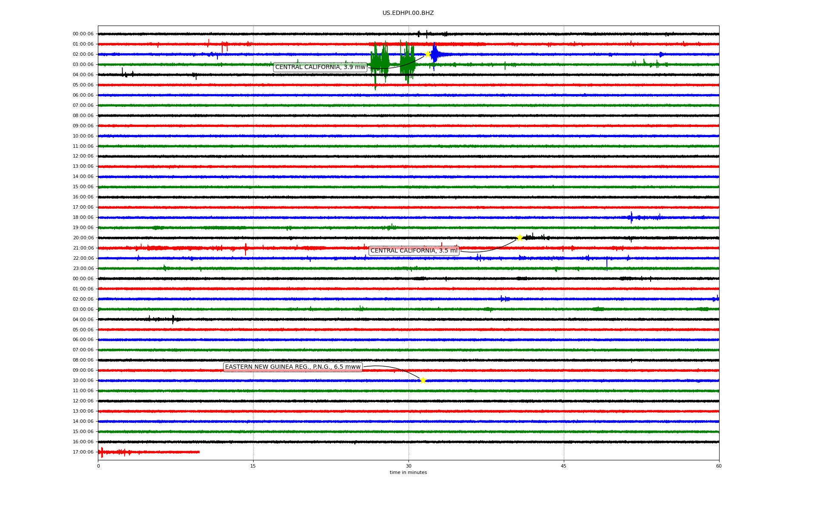Click the CENTRAL CALIFORNIA, 3.5 ml label
817x511 pixels.
[x=414, y=250]
